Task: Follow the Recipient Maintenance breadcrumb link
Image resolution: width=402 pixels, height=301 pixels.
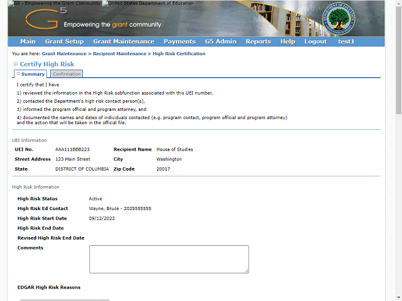Action: click(119, 54)
